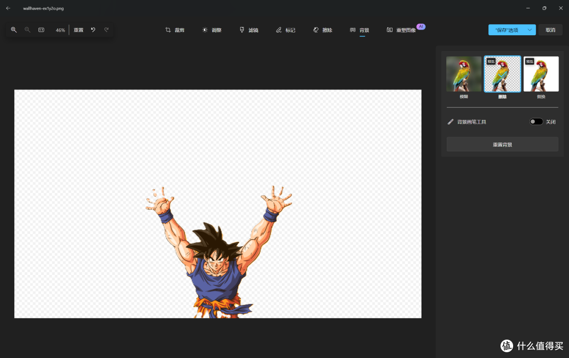Select the 标记 markup tab
The height and width of the screenshot is (358, 569).
(x=286, y=30)
